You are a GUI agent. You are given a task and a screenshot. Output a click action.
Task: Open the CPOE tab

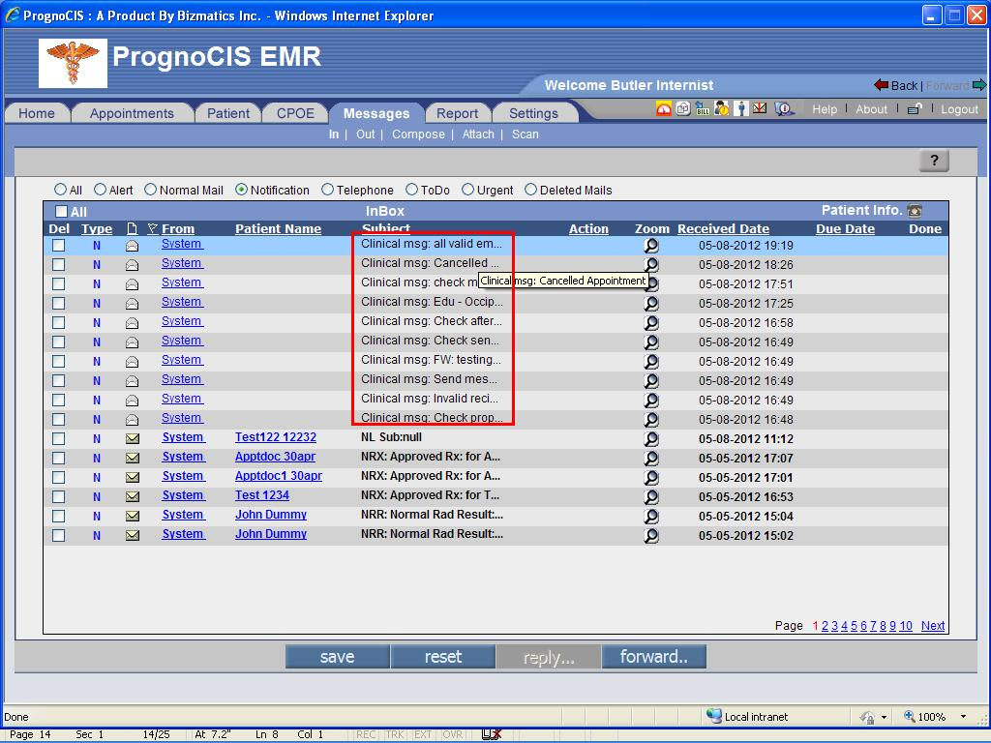pos(295,113)
